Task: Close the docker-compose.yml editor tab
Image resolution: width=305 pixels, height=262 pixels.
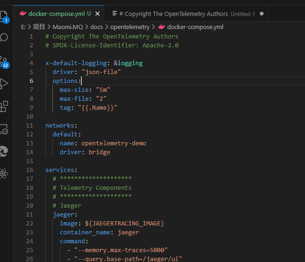Action: 97,14
